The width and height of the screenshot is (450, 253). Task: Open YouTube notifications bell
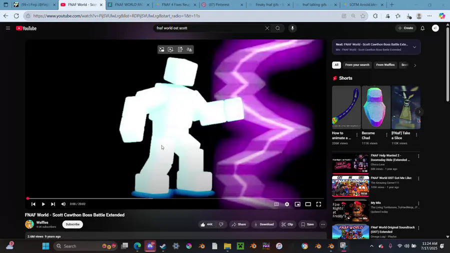click(x=422, y=28)
